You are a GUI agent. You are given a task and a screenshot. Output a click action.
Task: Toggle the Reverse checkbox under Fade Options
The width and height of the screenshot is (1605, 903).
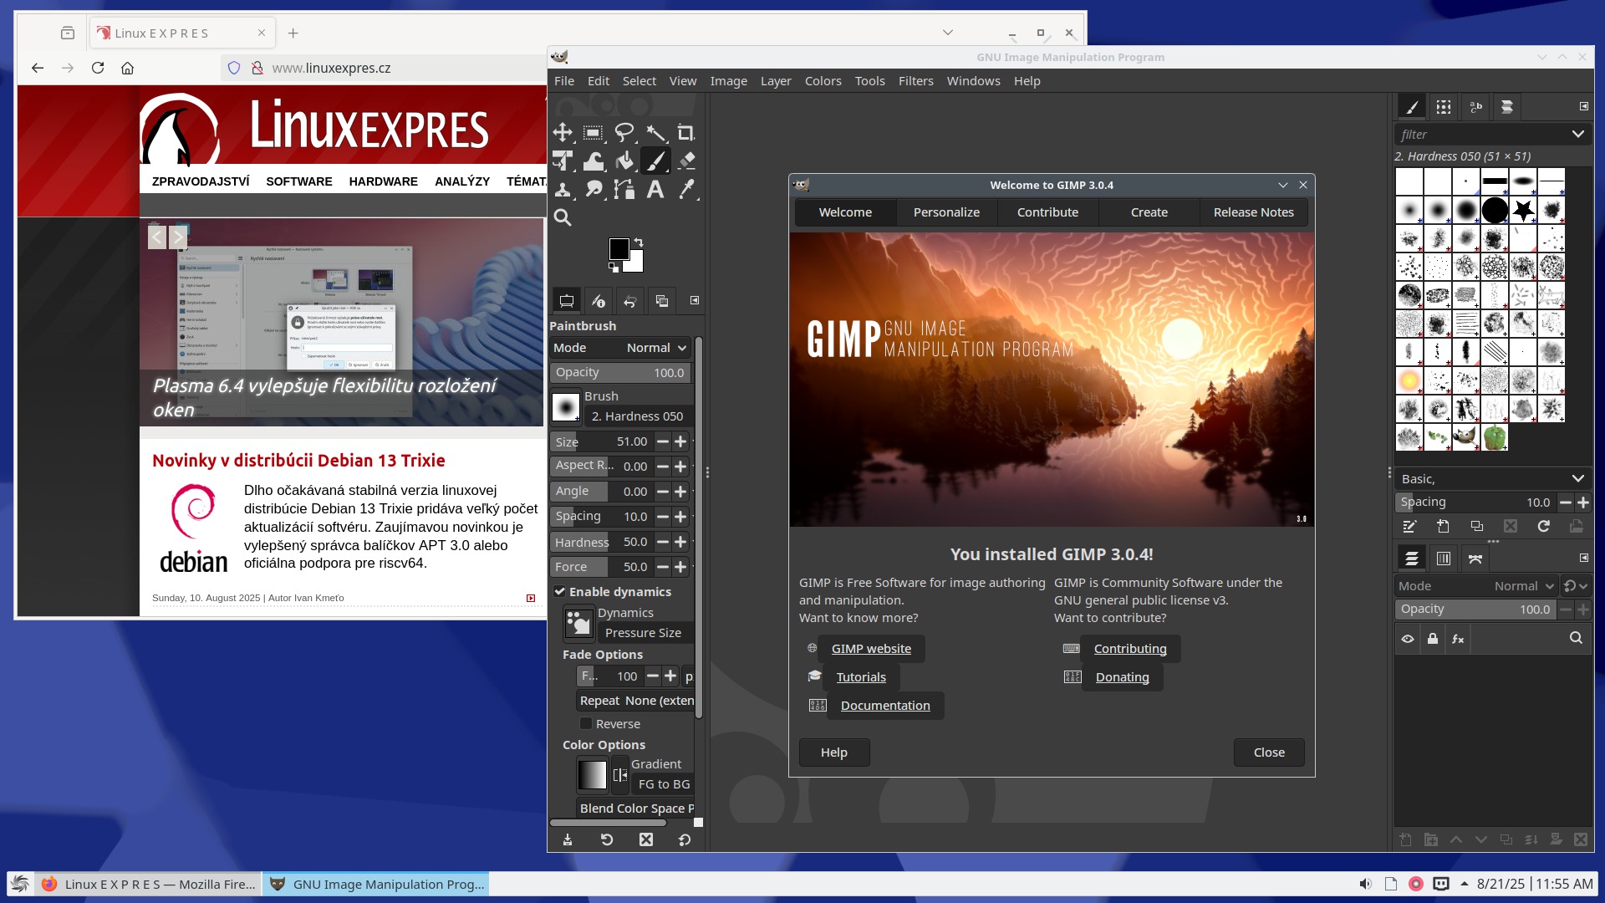click(586, 724)
